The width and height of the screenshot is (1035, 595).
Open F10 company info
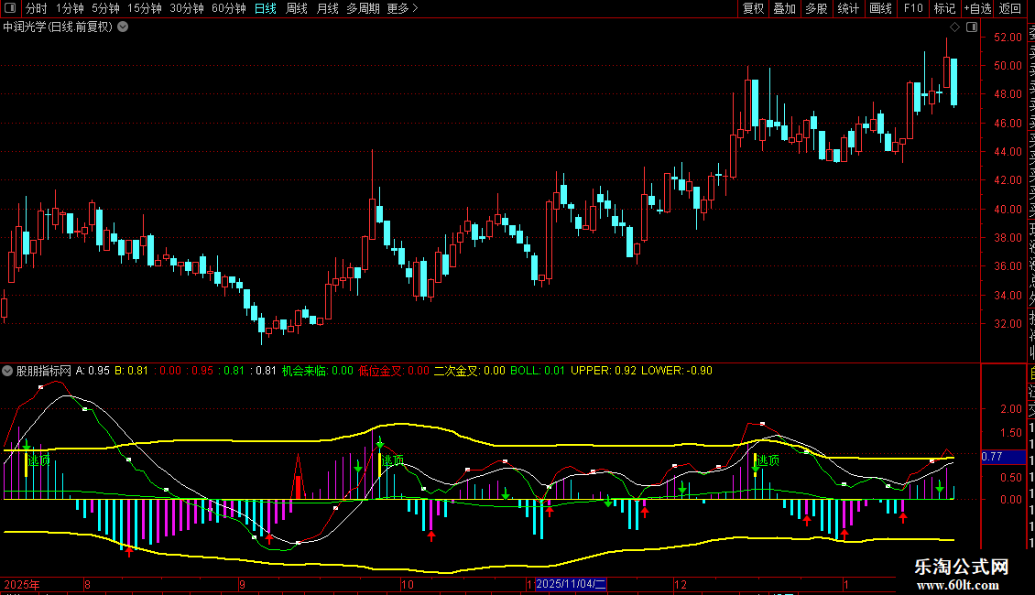click(913, 8)
